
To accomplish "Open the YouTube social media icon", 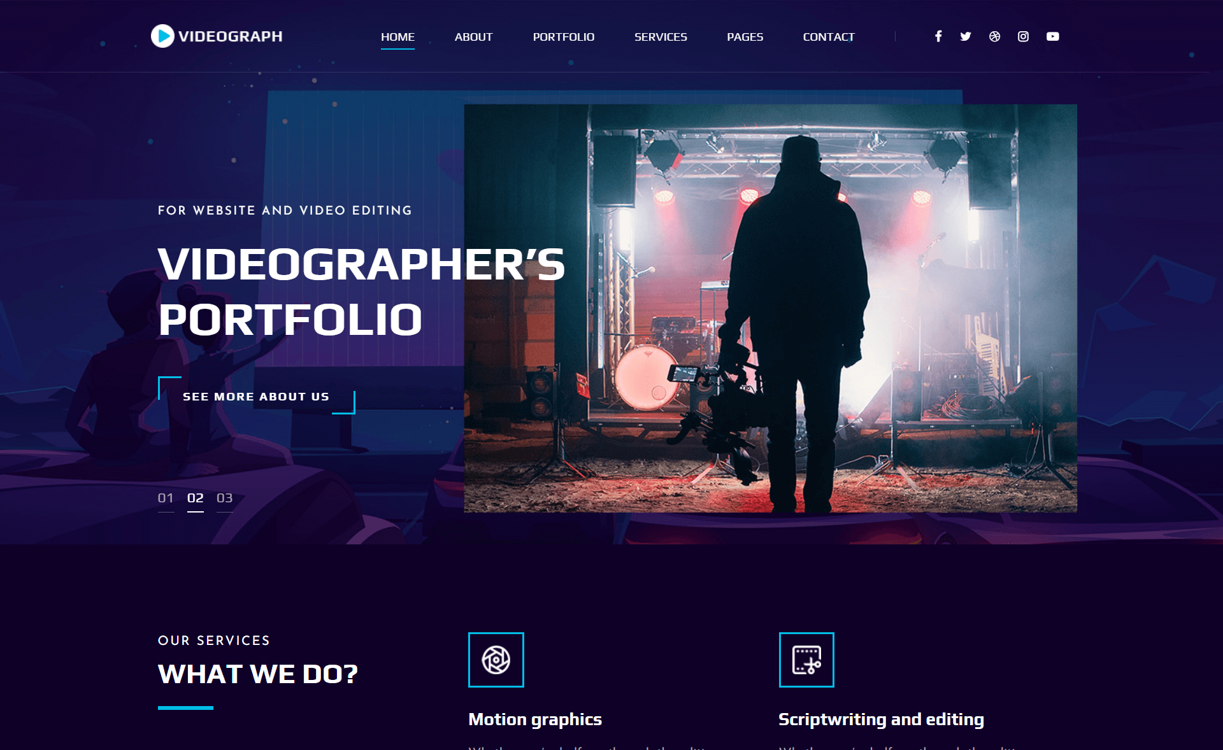I will (x=1054, y=37).
